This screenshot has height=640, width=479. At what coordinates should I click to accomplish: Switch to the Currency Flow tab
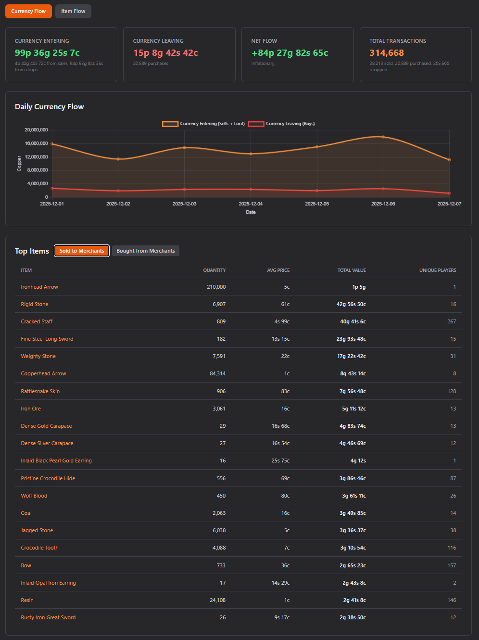(x=28, y=11)
